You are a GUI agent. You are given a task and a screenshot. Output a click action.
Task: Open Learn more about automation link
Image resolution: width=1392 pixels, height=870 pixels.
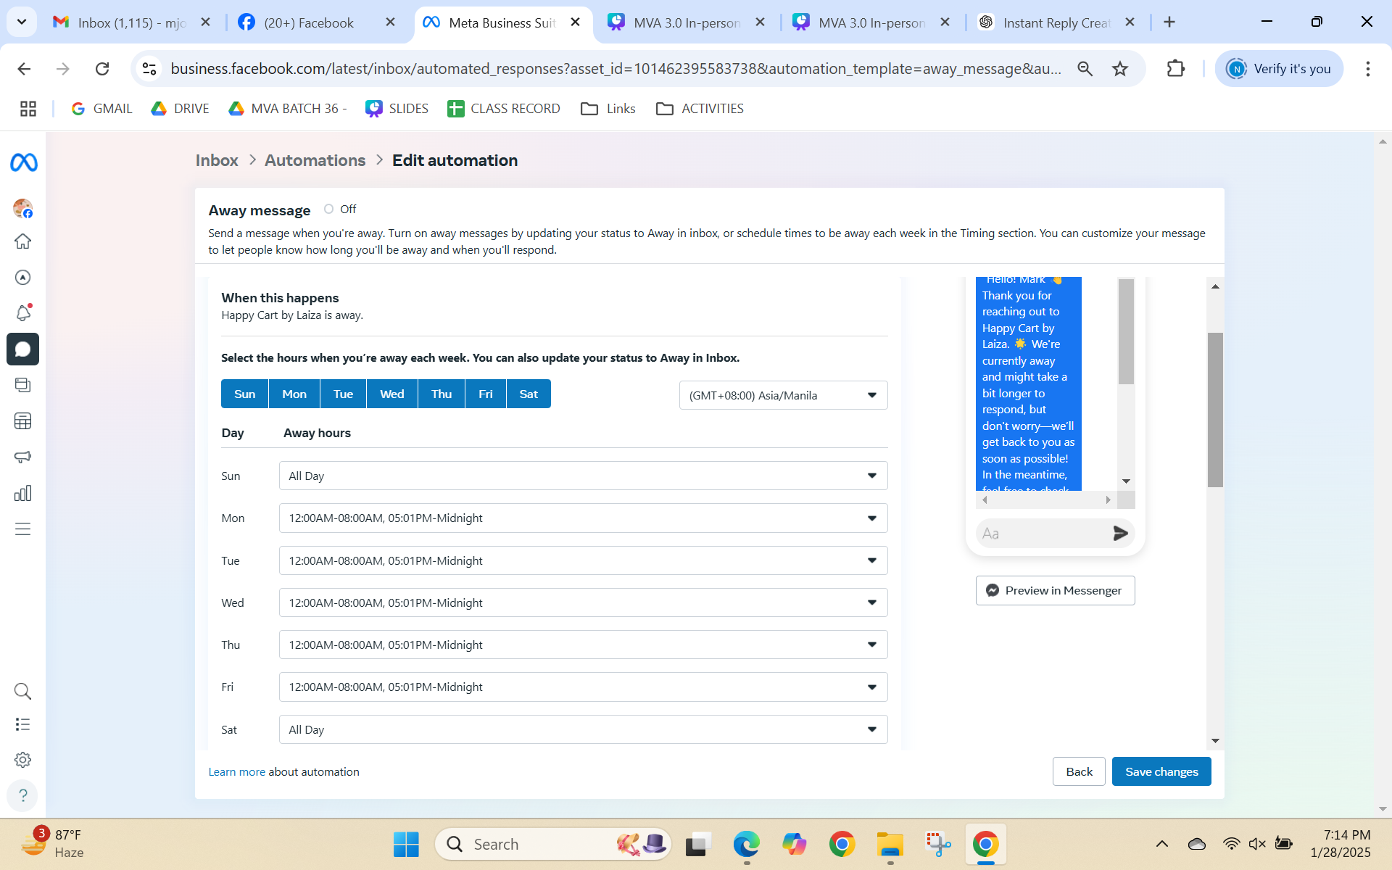pos(236,772)
